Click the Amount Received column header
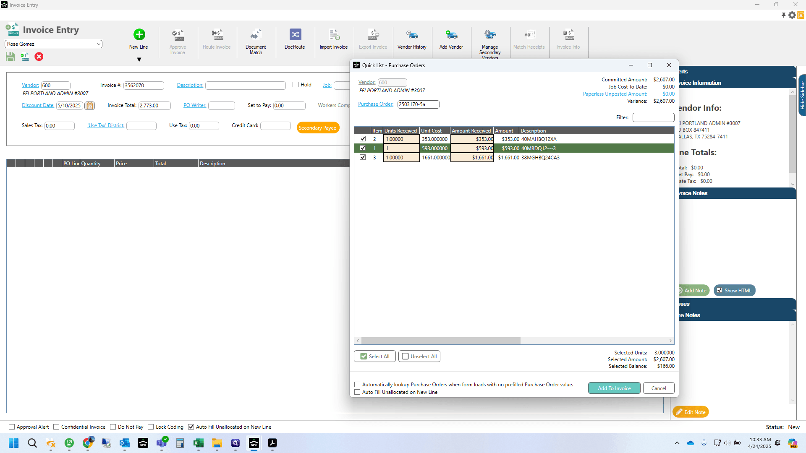This screenshot has width=806, height=453. [472, 131]
